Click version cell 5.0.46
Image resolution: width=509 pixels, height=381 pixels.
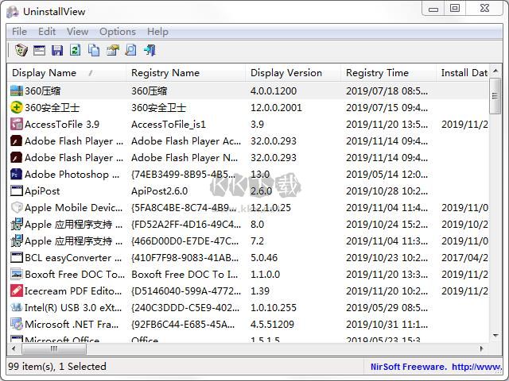(x=264, y=257)
